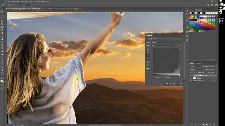Hide the Layer 1 layer
This screenshot has height=126, width=225.
191,78
